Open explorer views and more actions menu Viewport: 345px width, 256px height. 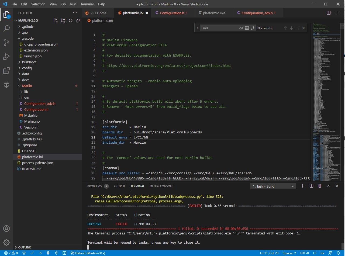click(75, 13)
